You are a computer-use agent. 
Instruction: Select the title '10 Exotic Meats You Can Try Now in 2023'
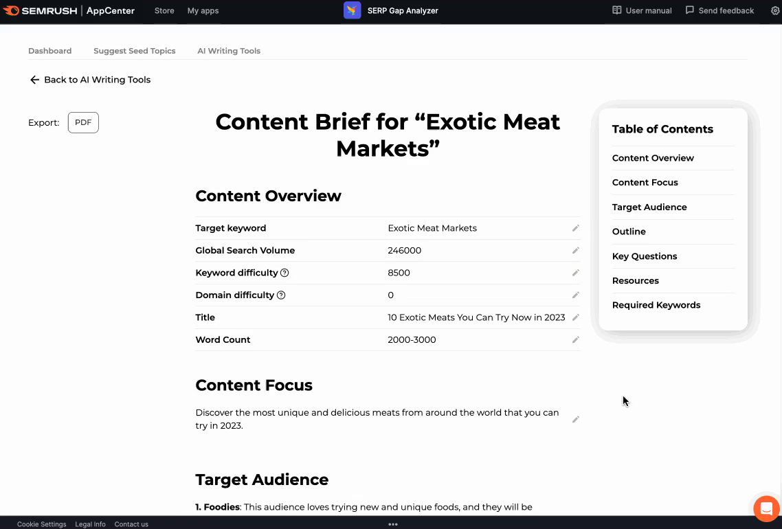coord(476,317)
